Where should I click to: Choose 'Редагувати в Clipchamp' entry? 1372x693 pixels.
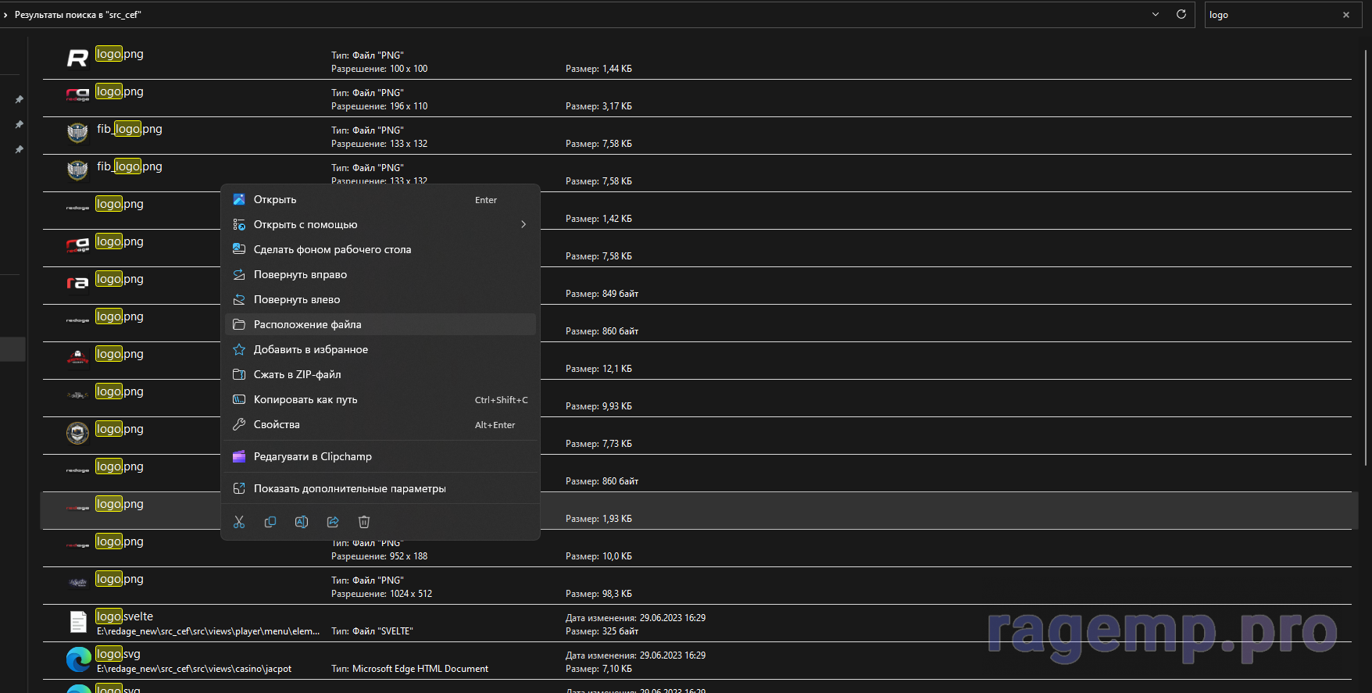click(x=313, y=457)
